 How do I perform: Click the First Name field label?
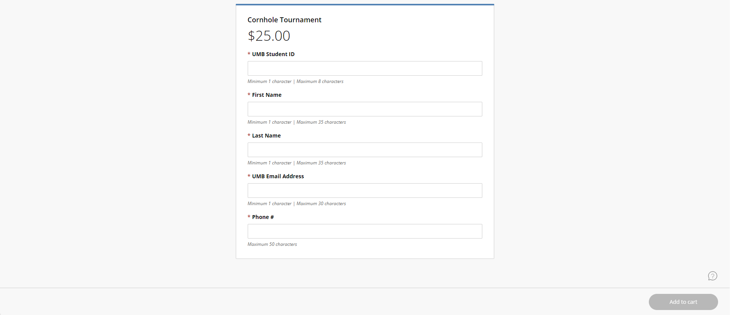(x=267, y=95)
